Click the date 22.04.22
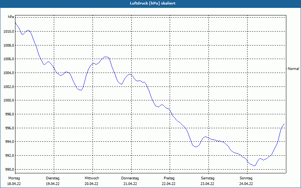The width and height of the screenshot is (301, 188). [169, 184]
